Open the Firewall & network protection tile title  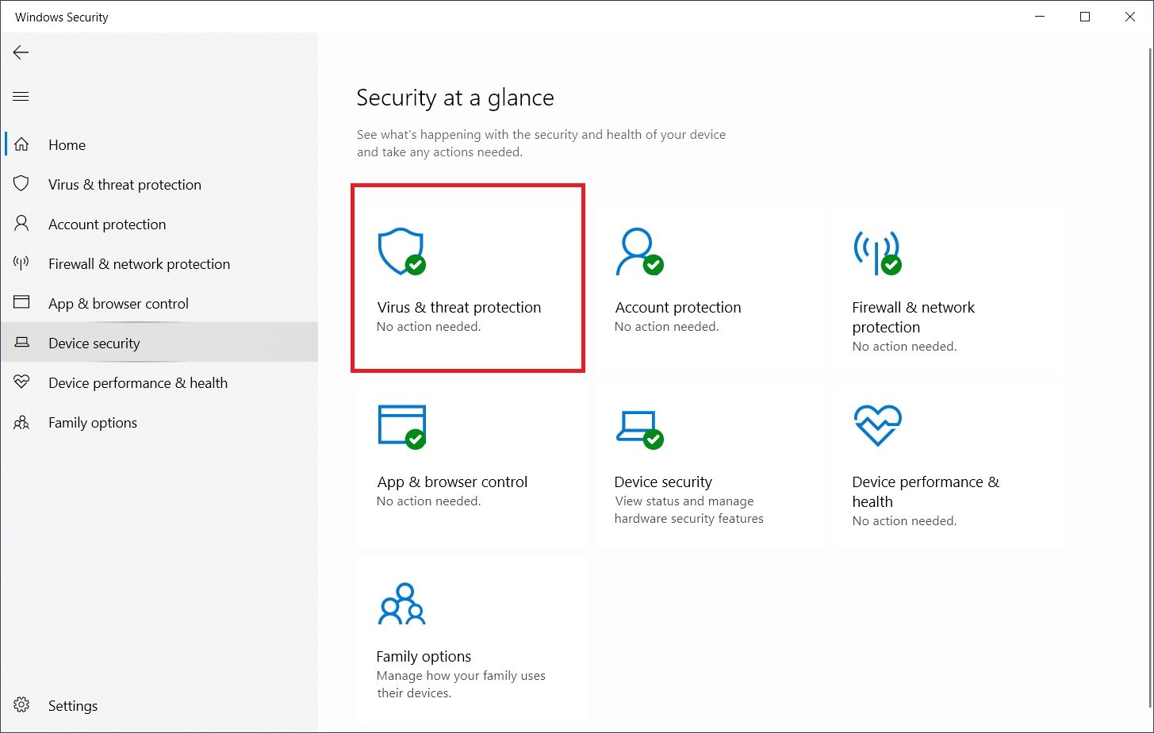914,317
